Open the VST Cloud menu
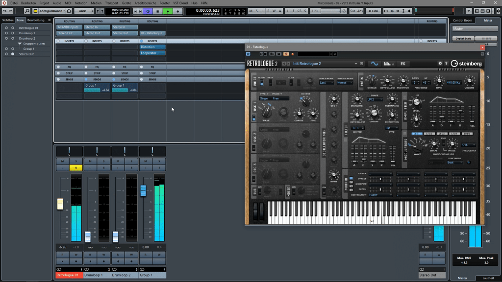 click(180, 3)
